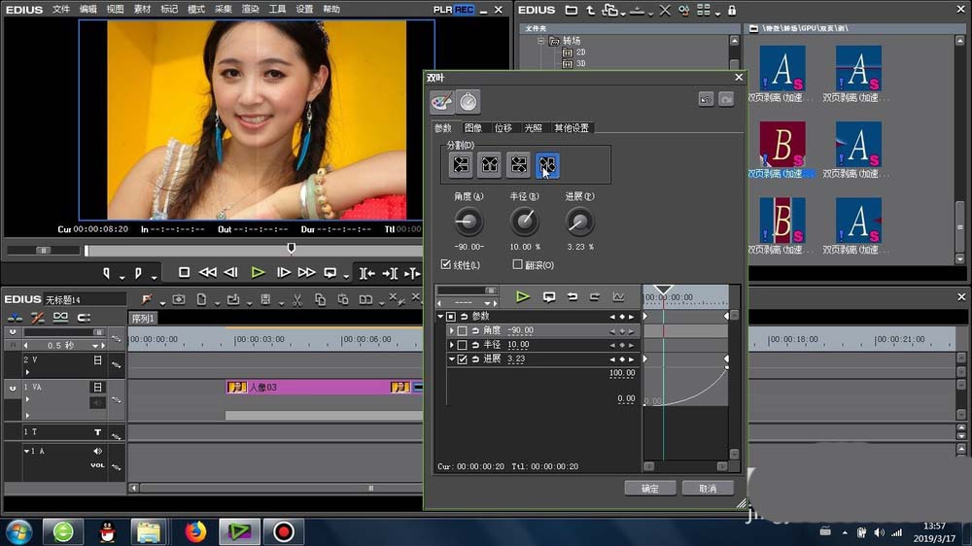972x546 pixels.
Task: Click the Stop button in the player
Action: [x=184, y=272]
